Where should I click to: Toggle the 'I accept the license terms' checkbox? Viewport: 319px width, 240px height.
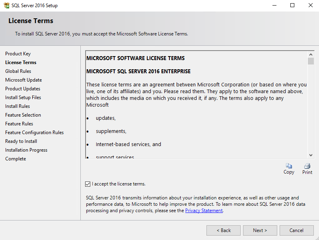click(x=88, y=184)
